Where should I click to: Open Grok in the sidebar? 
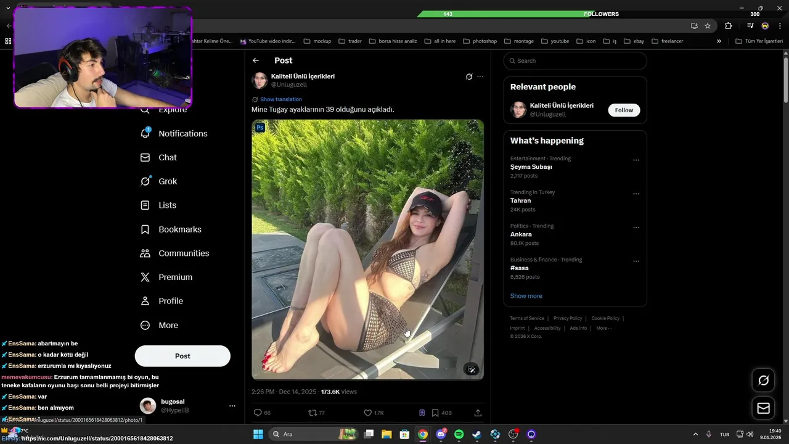point(159,181)
